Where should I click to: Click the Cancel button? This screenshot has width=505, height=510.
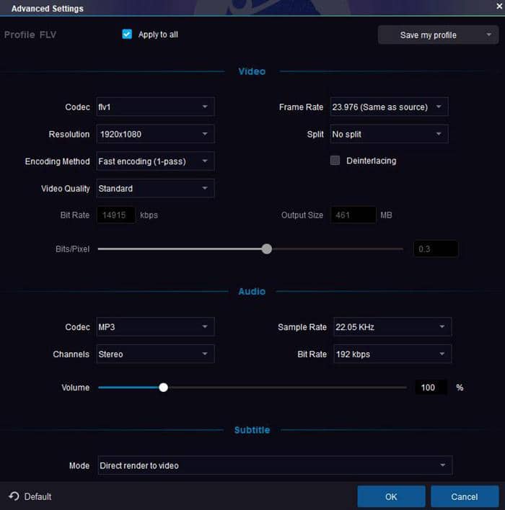(x=464, y=496)
